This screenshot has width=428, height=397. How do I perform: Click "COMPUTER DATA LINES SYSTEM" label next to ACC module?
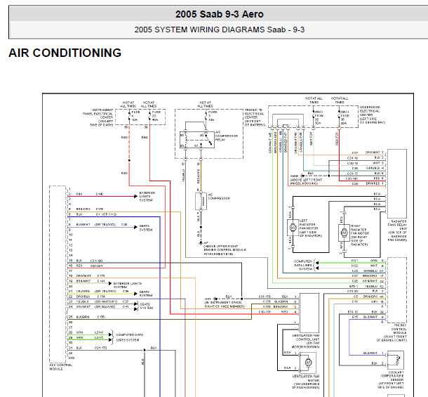point(130,337)
